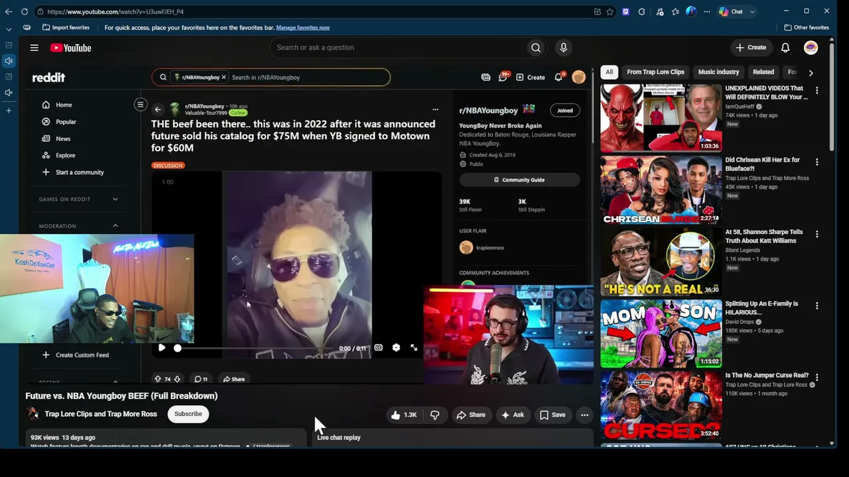Open the Shannon Sharpe video thumbnail
Viewport: 849px width, 477px height.
tap(661, 262)
